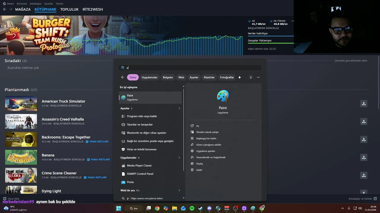
Task: Switch to Uygulamalar search filter
Action: 149,77
